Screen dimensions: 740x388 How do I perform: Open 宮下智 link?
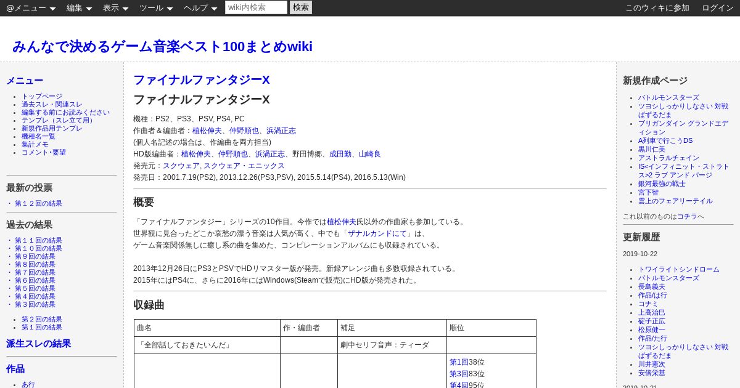pyautogui.click(x=648, y=193)
